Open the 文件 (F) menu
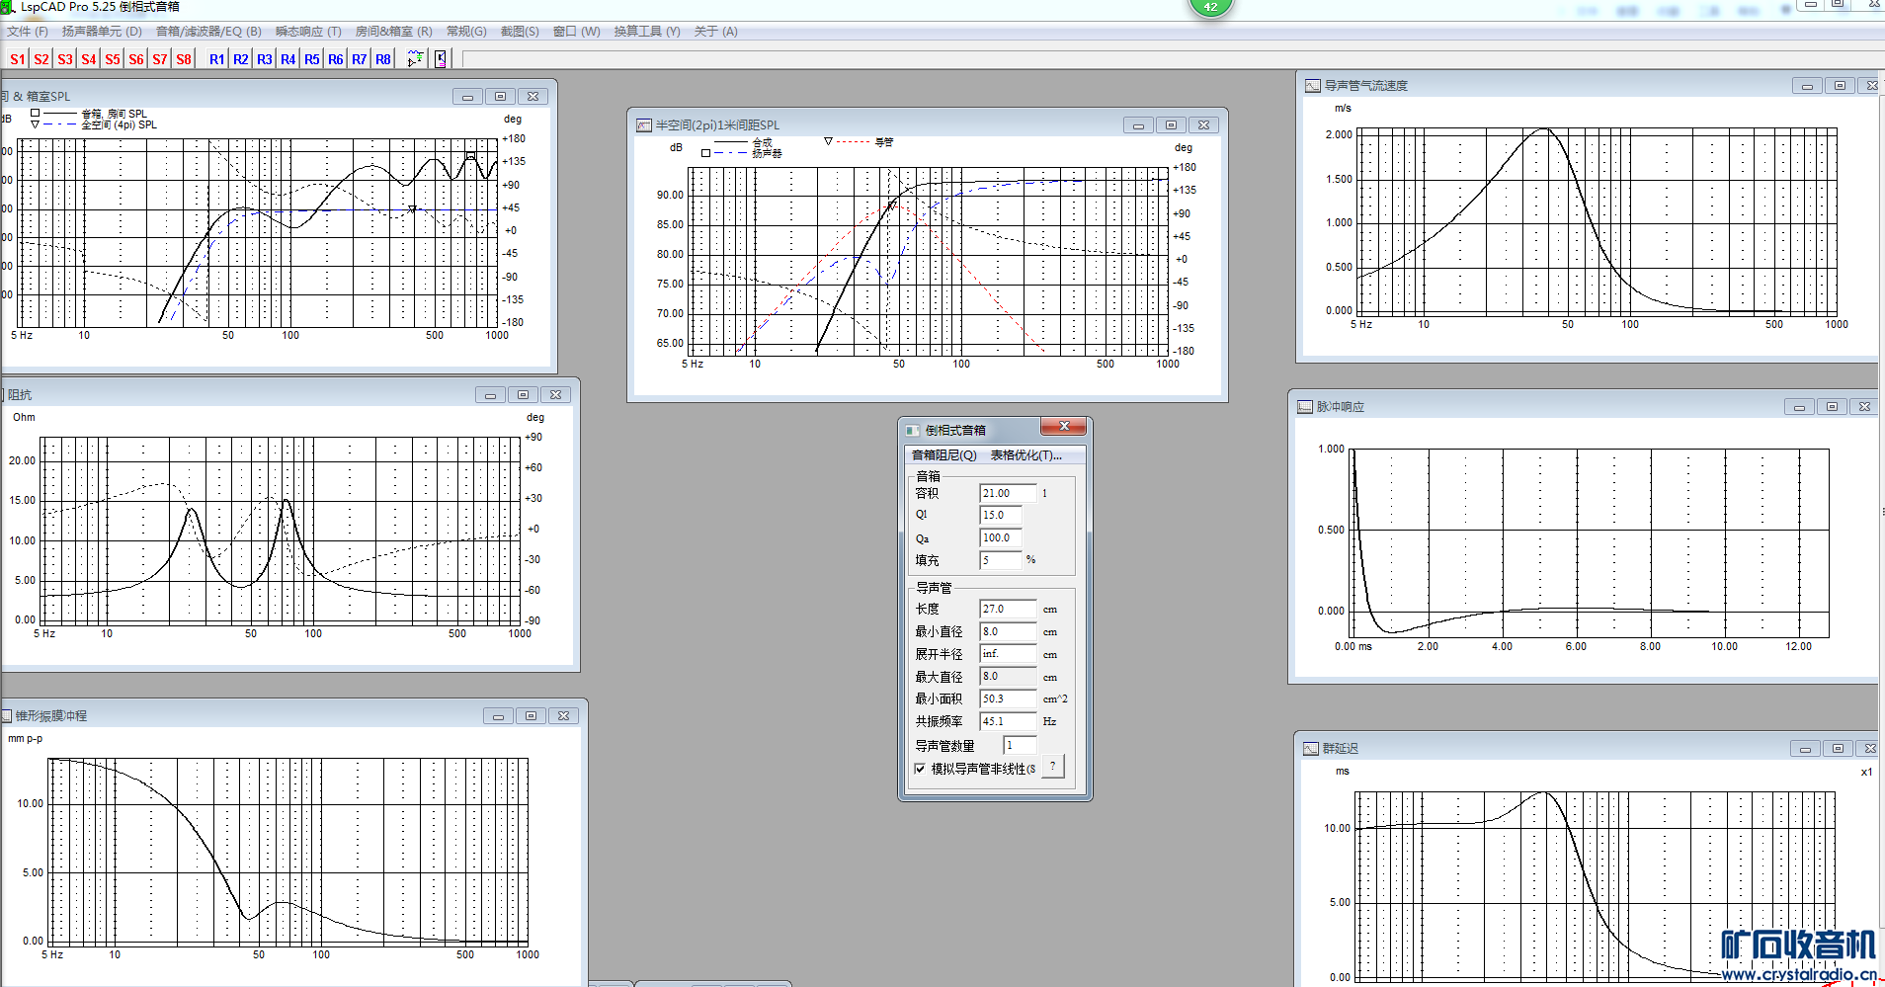The image size is (1885, 987). tap(28, 32)
